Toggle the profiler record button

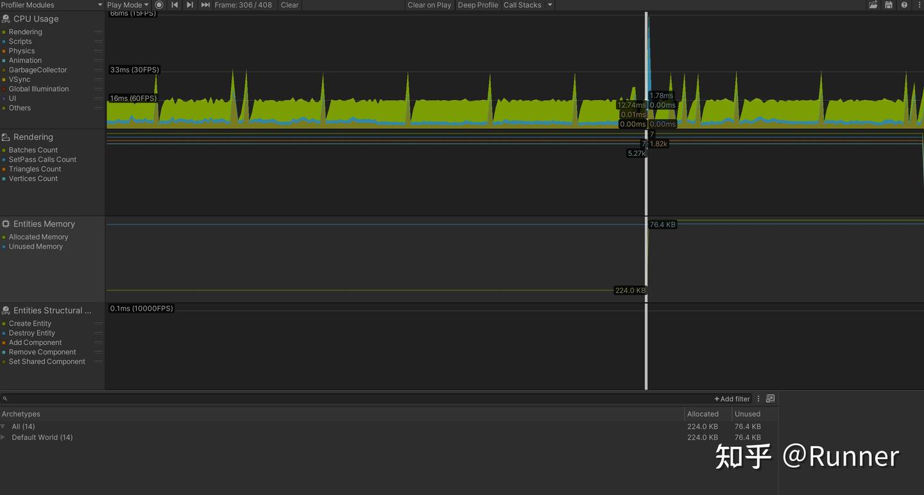159,5
